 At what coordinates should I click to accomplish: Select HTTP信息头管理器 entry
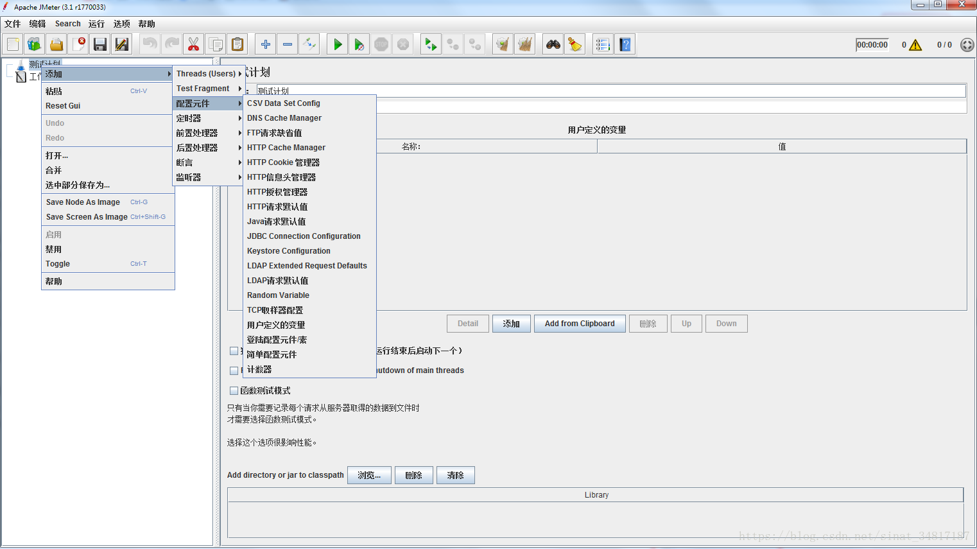(x=310, y=177)
